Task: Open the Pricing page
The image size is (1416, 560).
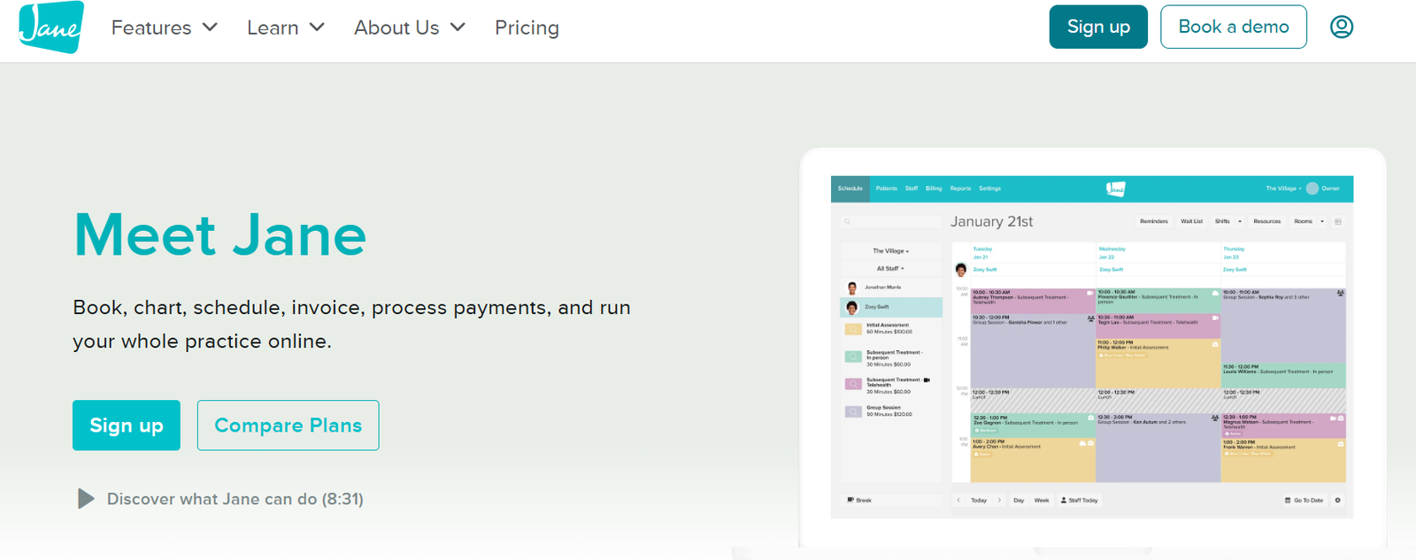Action: [x=527, y=27]
